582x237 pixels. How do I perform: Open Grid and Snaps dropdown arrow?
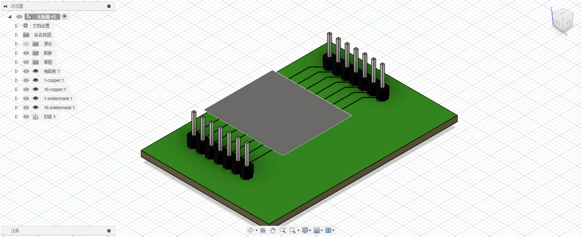click(322, 231)
